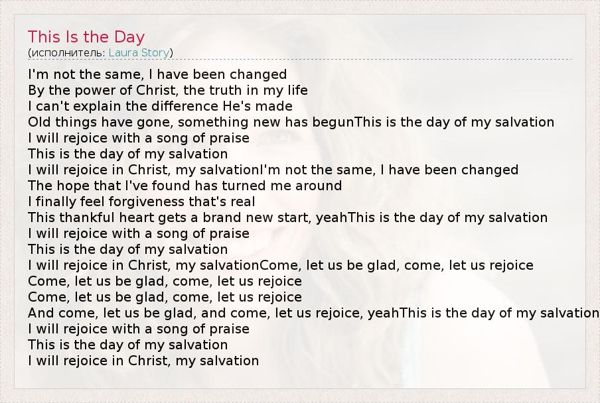The image size is (600, 403).
Task: Click the "This Is the Day" song title
Action: (86, 36)
